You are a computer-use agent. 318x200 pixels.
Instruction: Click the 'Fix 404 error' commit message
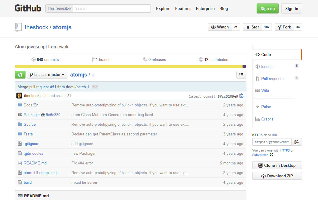click(x=82, y=163)
